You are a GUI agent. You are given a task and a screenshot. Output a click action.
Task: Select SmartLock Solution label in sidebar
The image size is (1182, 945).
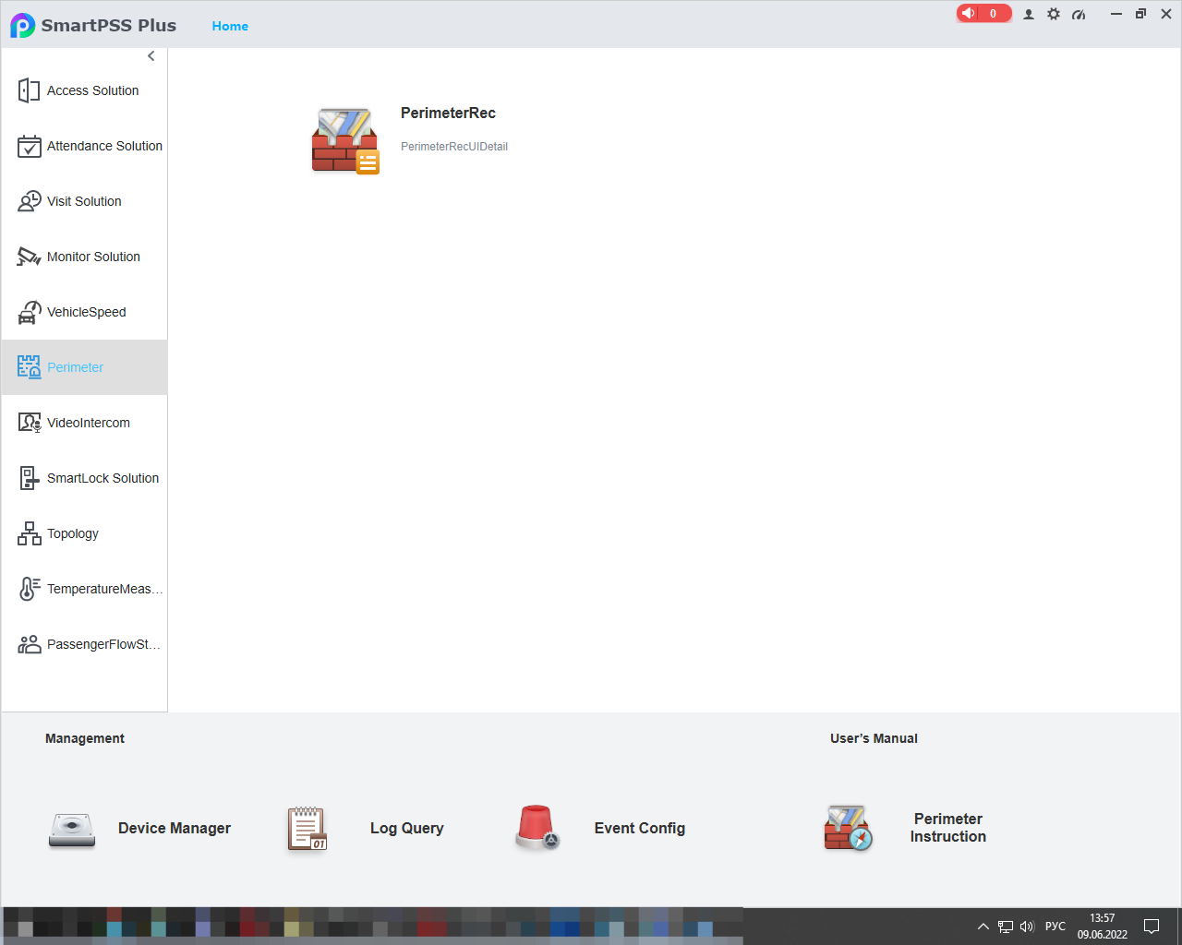pyautogui.click(x=103, y=478)
